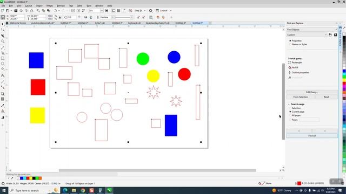Select the Pick tool in toolbox

click(3, 24)
